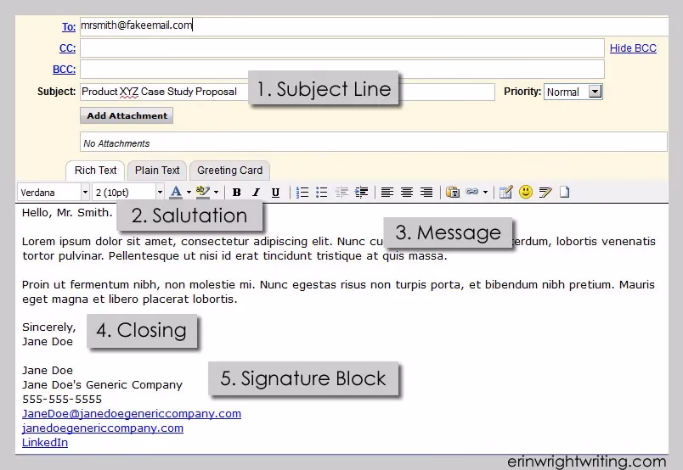
Task: Apply bold formatting with the B icon
Action: pyautogui.click(x=236, y=193)
